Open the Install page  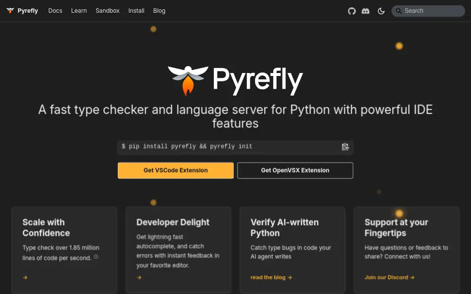(x=136, y=11)
